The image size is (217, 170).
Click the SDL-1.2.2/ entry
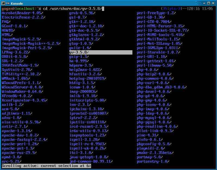13,61
